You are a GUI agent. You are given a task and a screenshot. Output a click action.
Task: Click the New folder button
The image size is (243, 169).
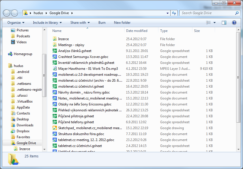[x=122, y=23]
